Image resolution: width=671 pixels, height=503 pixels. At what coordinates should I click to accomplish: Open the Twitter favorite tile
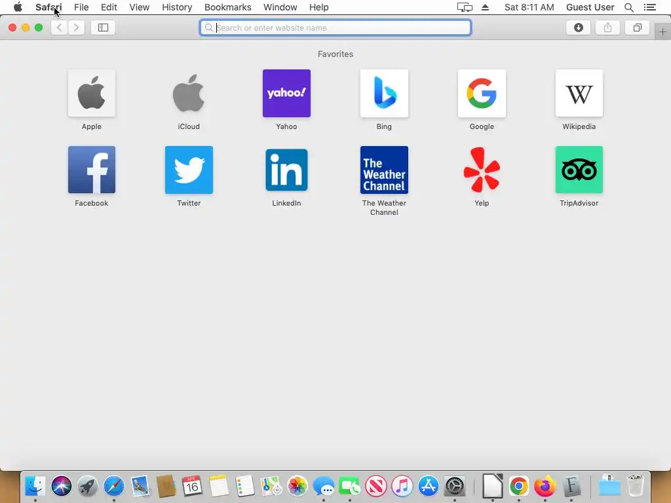(189, 170)
